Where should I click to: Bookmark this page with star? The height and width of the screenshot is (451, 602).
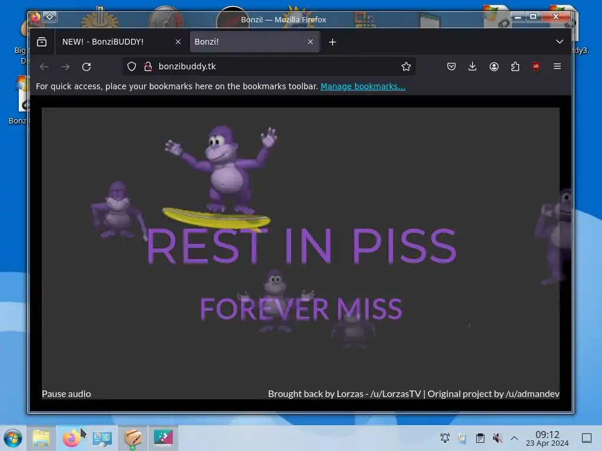pyautogui.click(x=406, y=66)
